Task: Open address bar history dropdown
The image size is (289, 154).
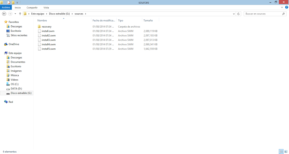Action: point(234,14)
